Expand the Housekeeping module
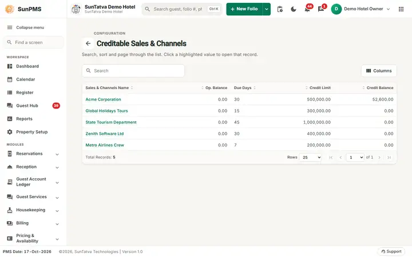The height and width of the screenshot is (257, 412). tap(57, 211)
